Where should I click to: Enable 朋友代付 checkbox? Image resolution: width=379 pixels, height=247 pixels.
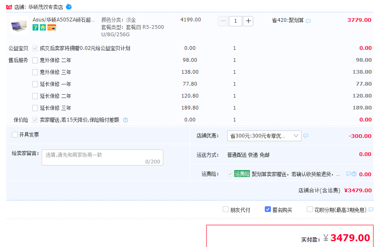coord(226,209)
